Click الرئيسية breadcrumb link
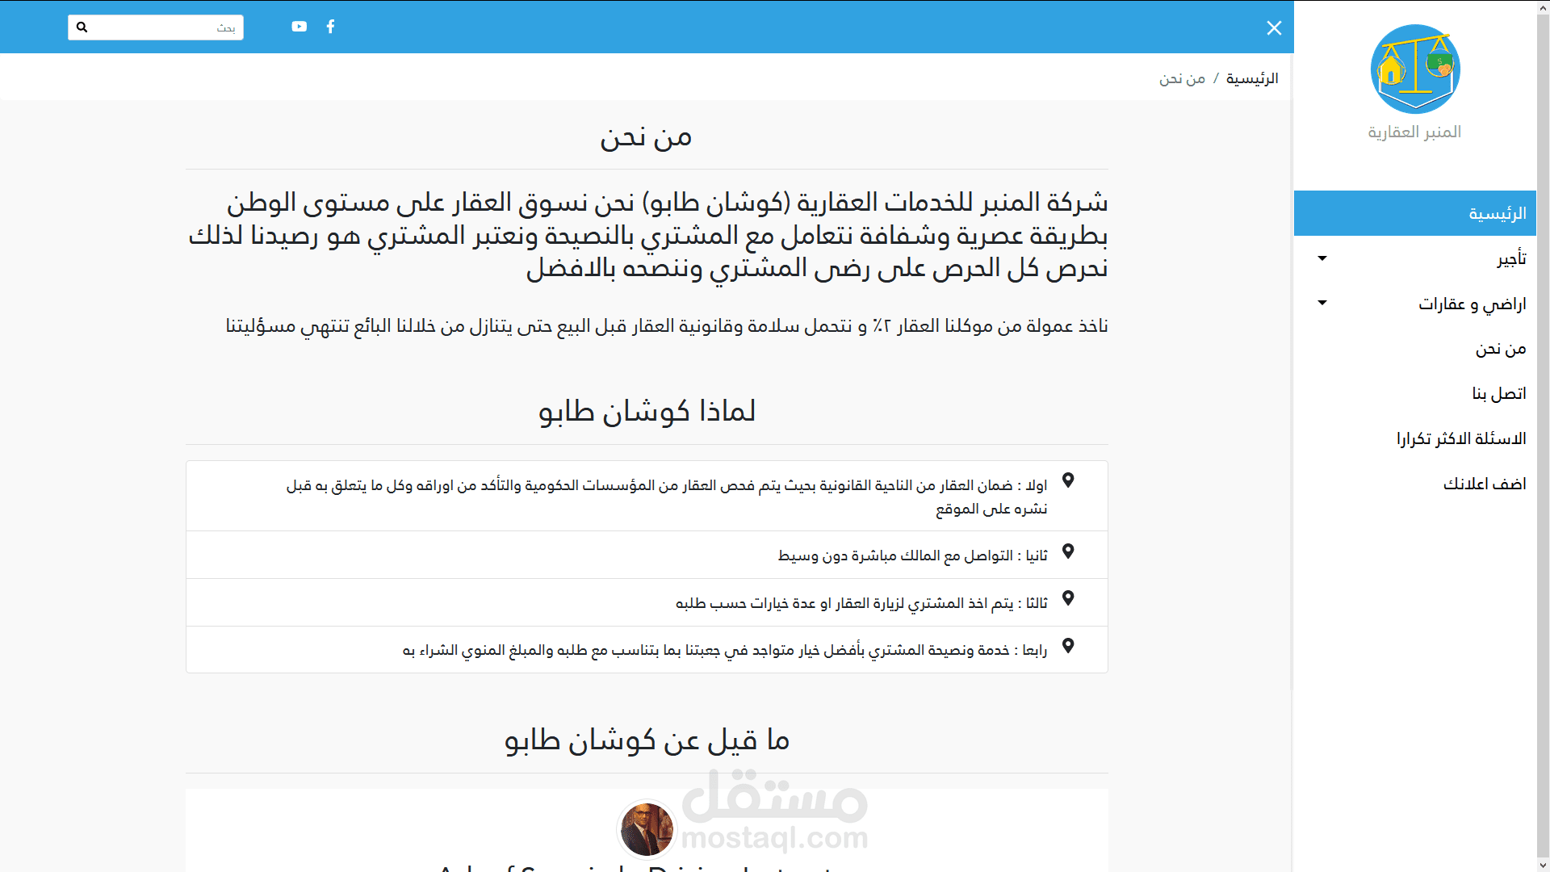Screen dimensions: 1550x872 point(1251,78)
